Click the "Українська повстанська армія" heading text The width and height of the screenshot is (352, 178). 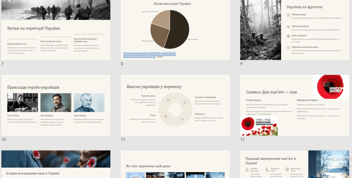pos(305,47)
